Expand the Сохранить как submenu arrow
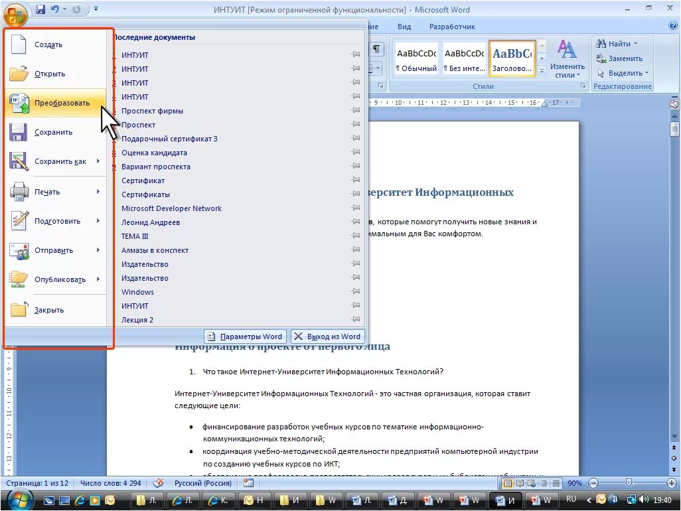The image size is (681, 511). [x=99, y=161]
